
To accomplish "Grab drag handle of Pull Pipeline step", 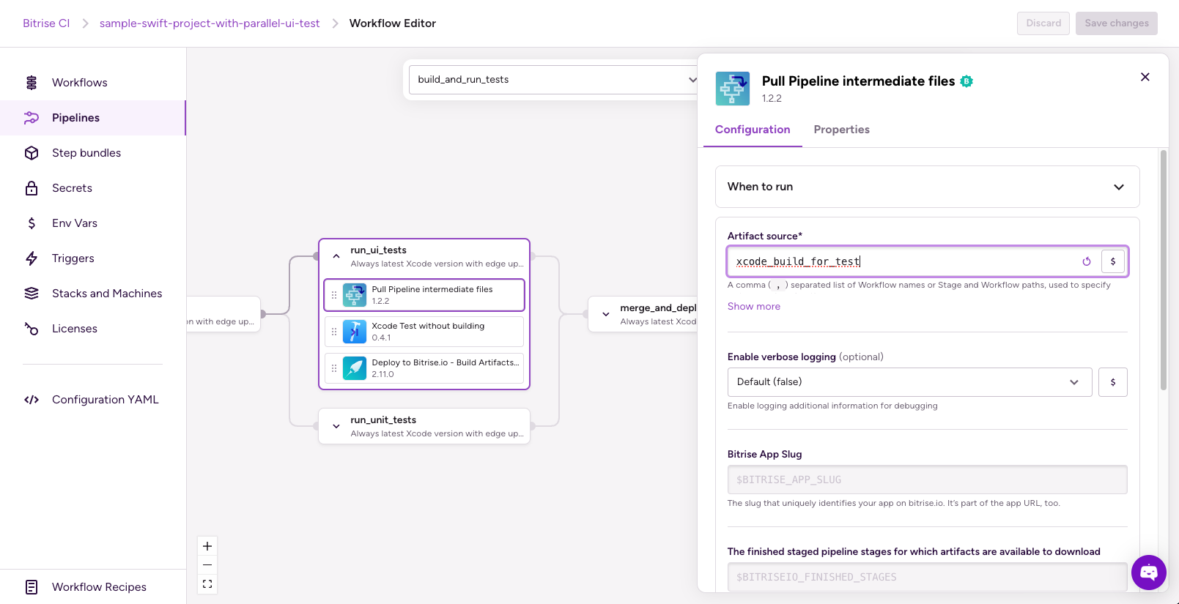I will point(334,295).
